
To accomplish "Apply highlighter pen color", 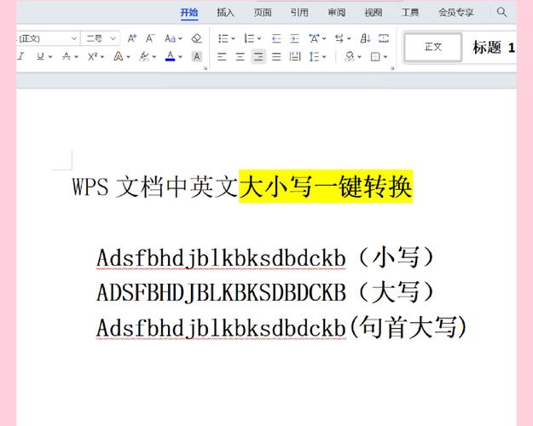I will tap(144, 56).
